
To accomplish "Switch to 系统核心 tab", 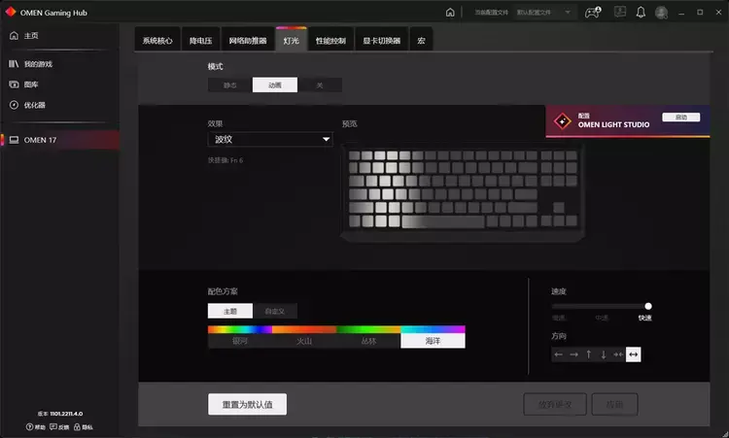I will point(157,41).
